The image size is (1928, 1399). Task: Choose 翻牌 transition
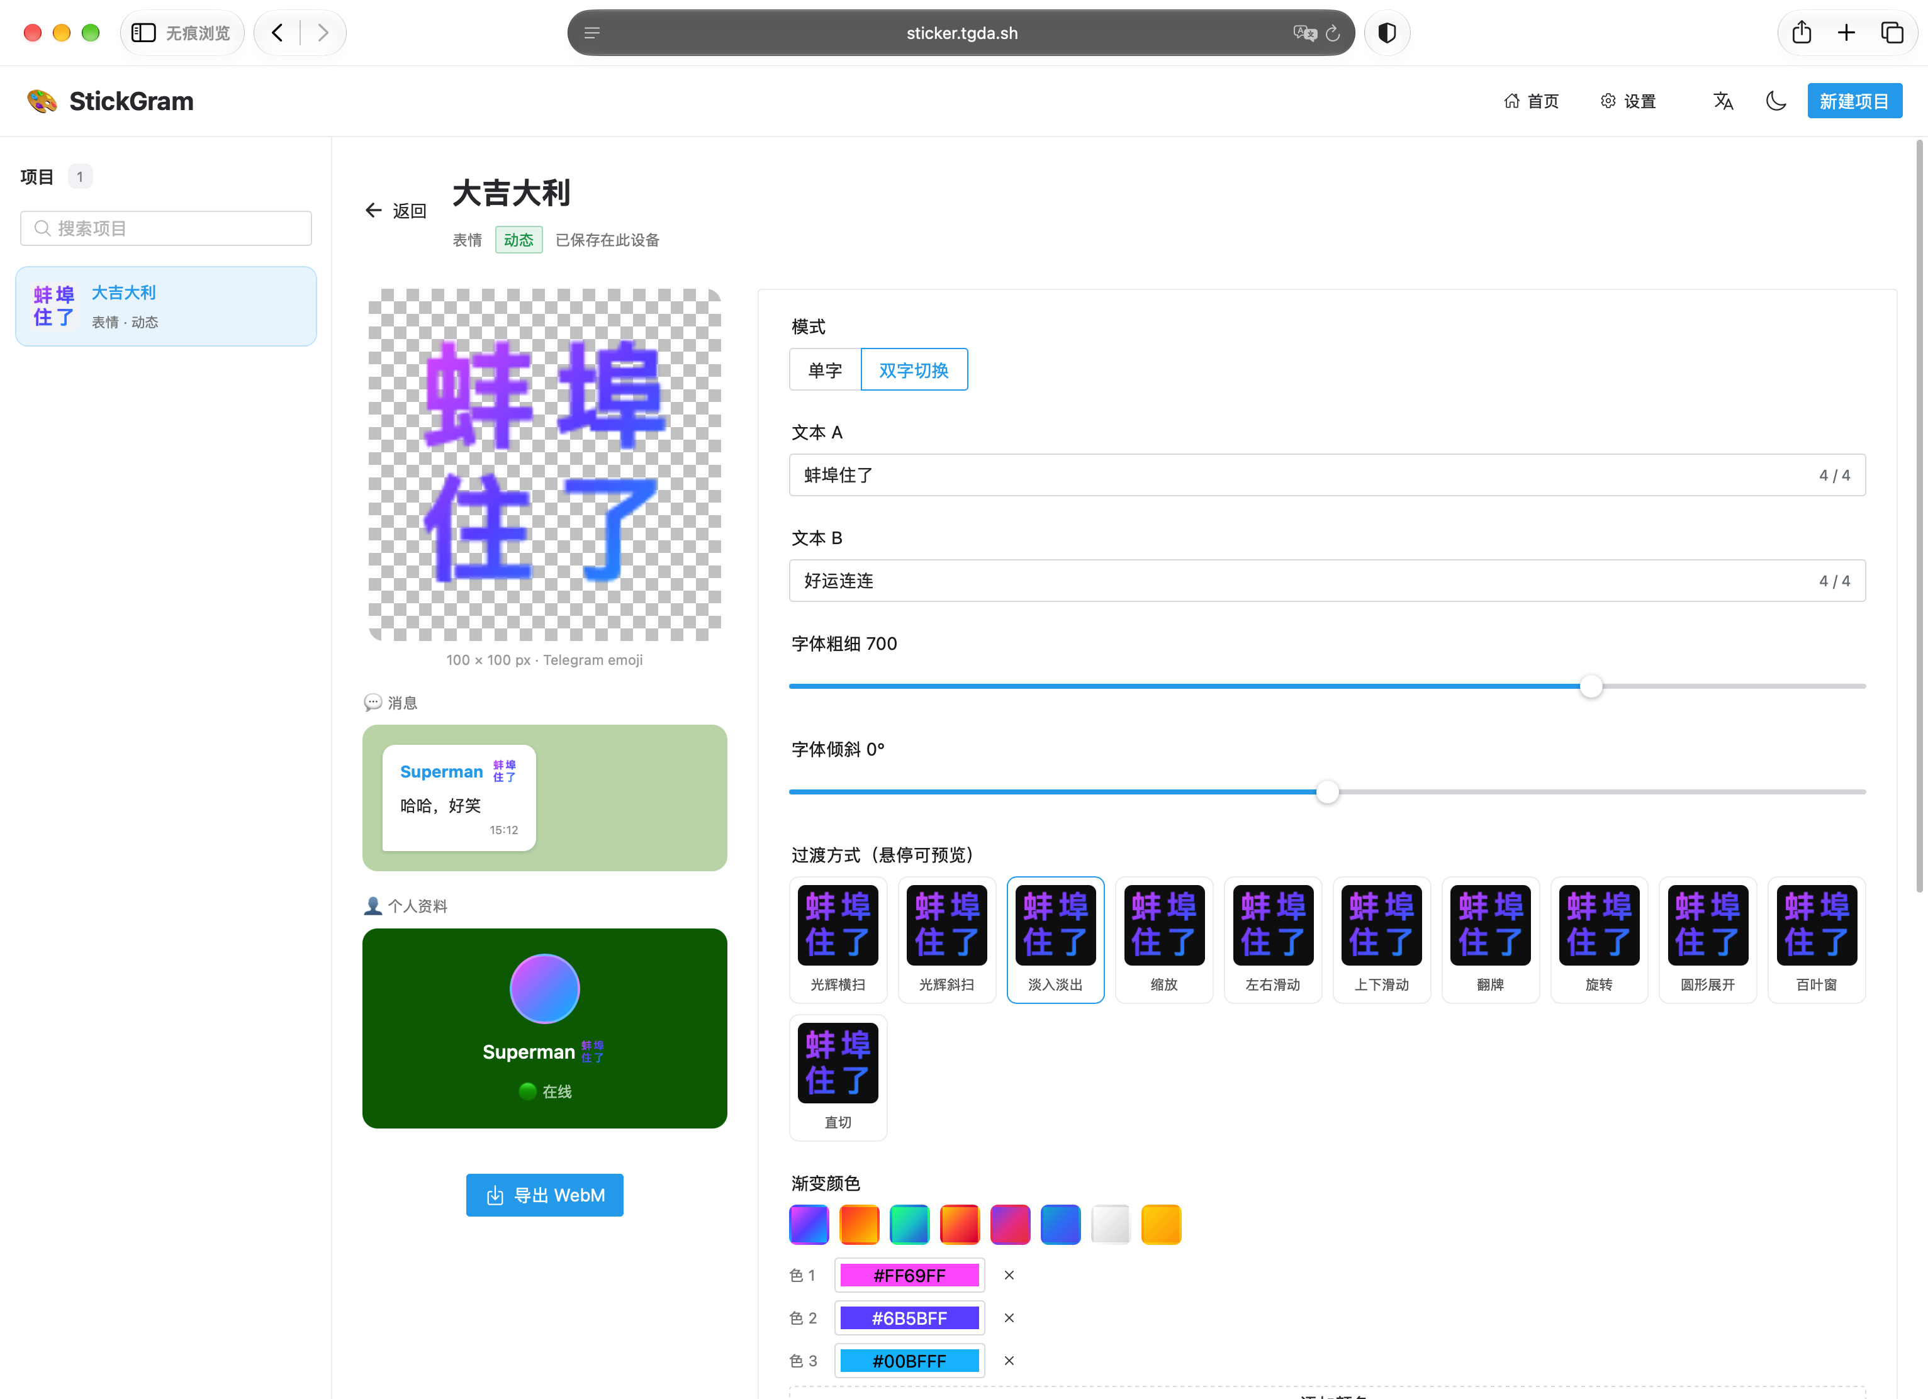tap(1490, 939)
